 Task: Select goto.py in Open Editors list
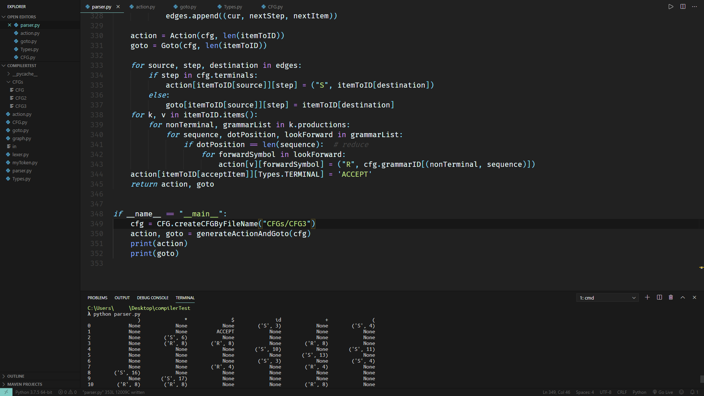tap(40, 41)
